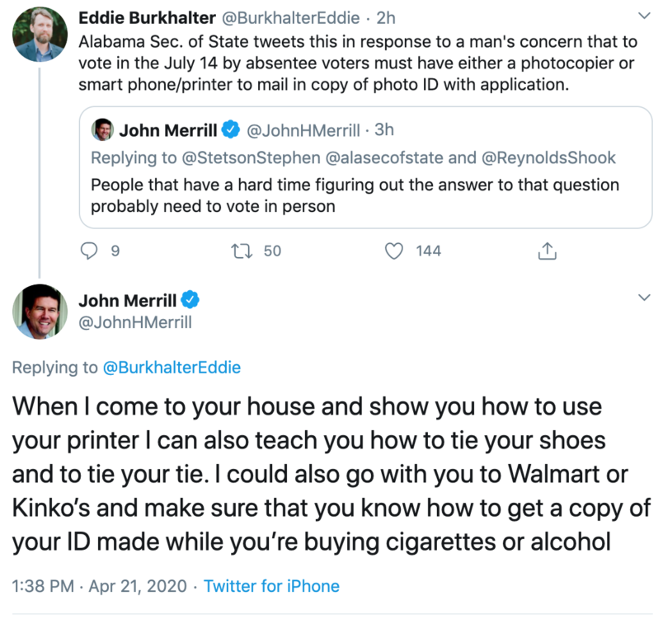Image resolution: width=663 pixels, height=619 pixels.
Task: Click small John Merrill avatar in quoted tweet
Action: (x=102, y=129)
